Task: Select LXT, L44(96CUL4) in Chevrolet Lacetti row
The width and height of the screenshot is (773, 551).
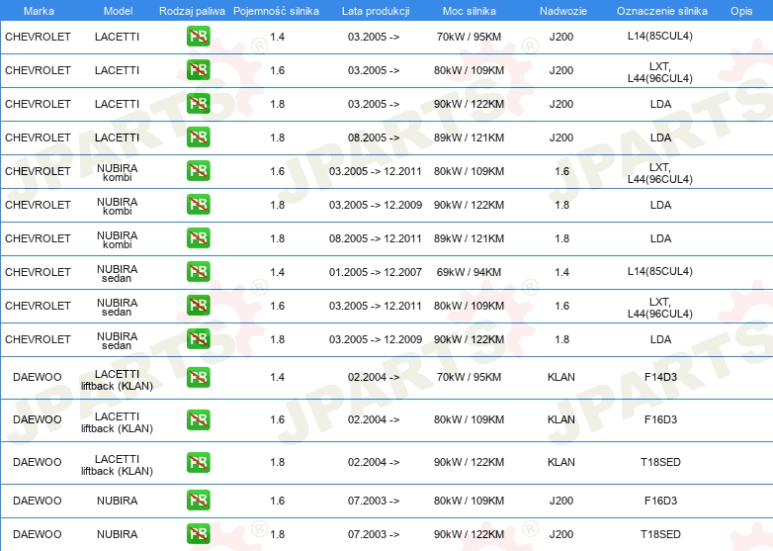Action: (x=660, y=72)
